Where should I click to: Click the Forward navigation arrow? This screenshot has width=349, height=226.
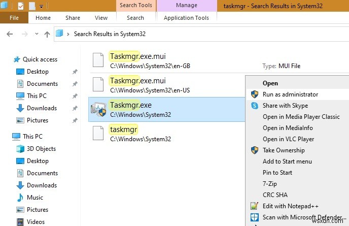click(25, 34)
